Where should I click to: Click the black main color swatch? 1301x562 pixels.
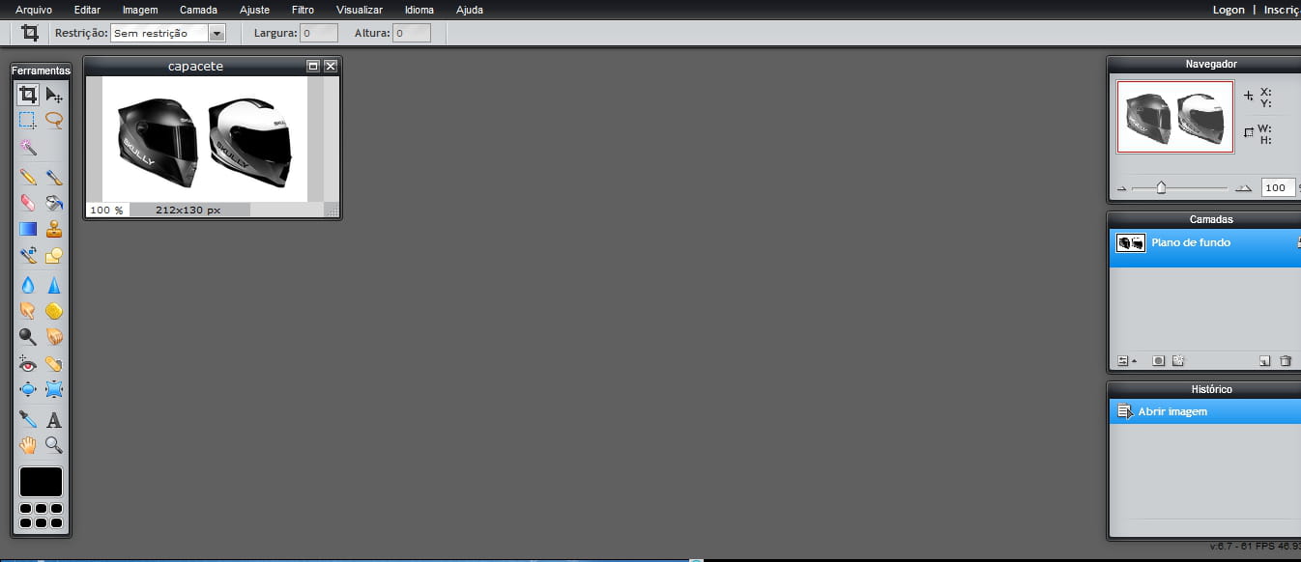pyautogui.click(x=41, y=482)
